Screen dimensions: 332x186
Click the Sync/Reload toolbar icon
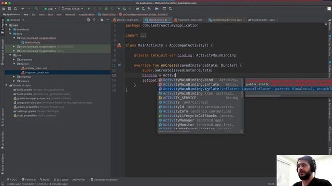pos(16,9)
